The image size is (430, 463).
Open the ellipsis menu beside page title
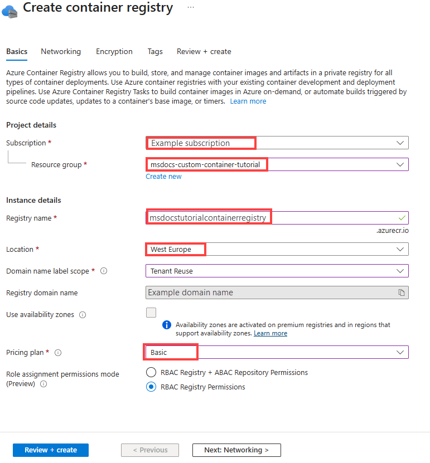point(191,7)
